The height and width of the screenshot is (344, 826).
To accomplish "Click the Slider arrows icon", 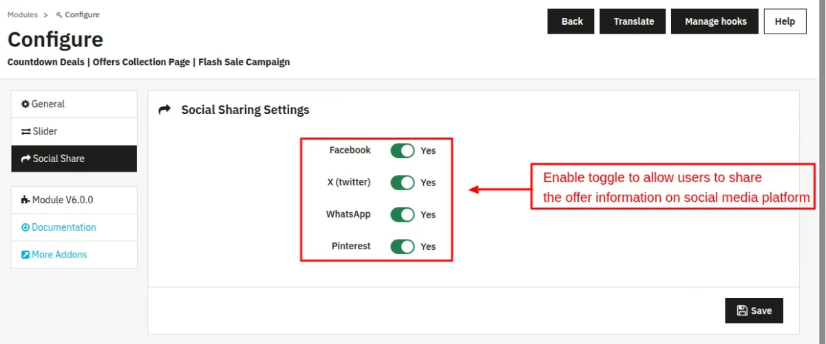I will [26, 131].
